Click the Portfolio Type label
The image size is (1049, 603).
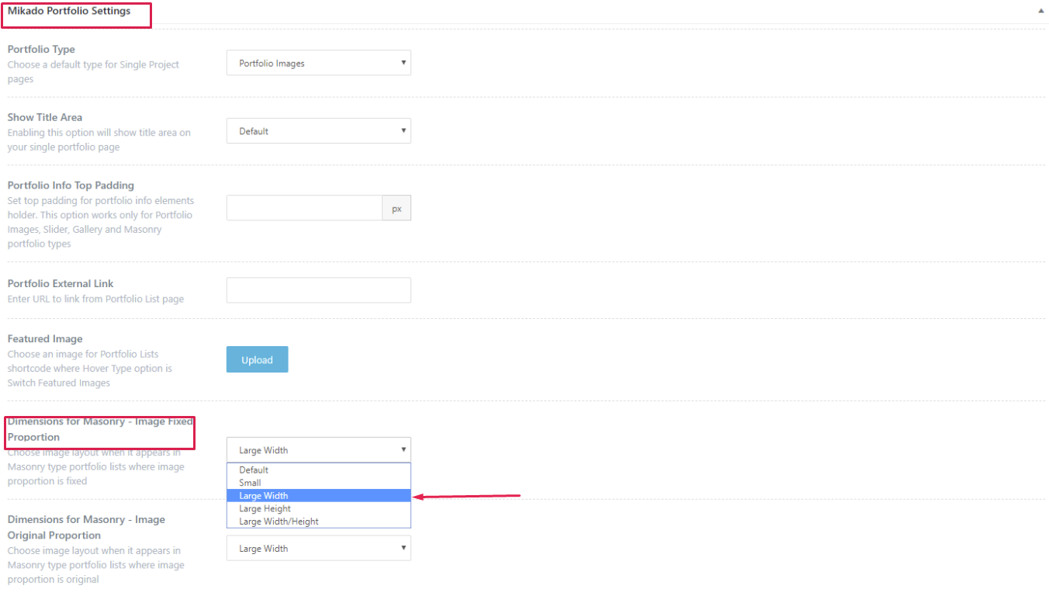point(41,50)
